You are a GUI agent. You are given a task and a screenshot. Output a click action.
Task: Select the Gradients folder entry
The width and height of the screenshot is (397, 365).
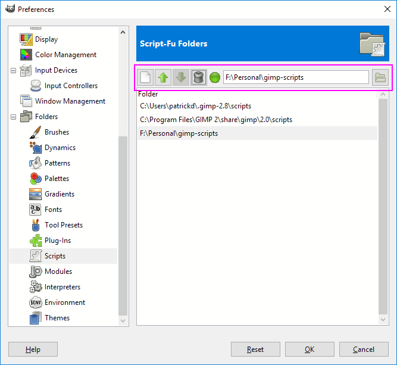[60, 194]
